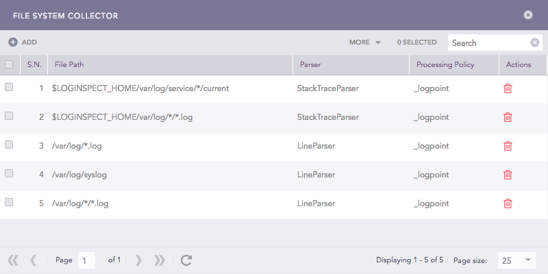Click the Displaying 1 - 5 of 5 text

[x=410, y=260]
